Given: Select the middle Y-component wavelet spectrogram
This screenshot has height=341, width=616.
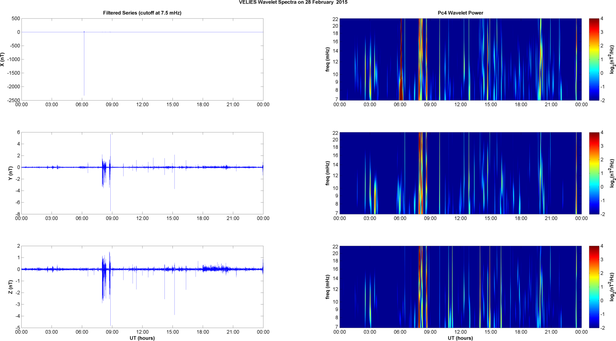Looking at the screenshot, I should [460, 173].
